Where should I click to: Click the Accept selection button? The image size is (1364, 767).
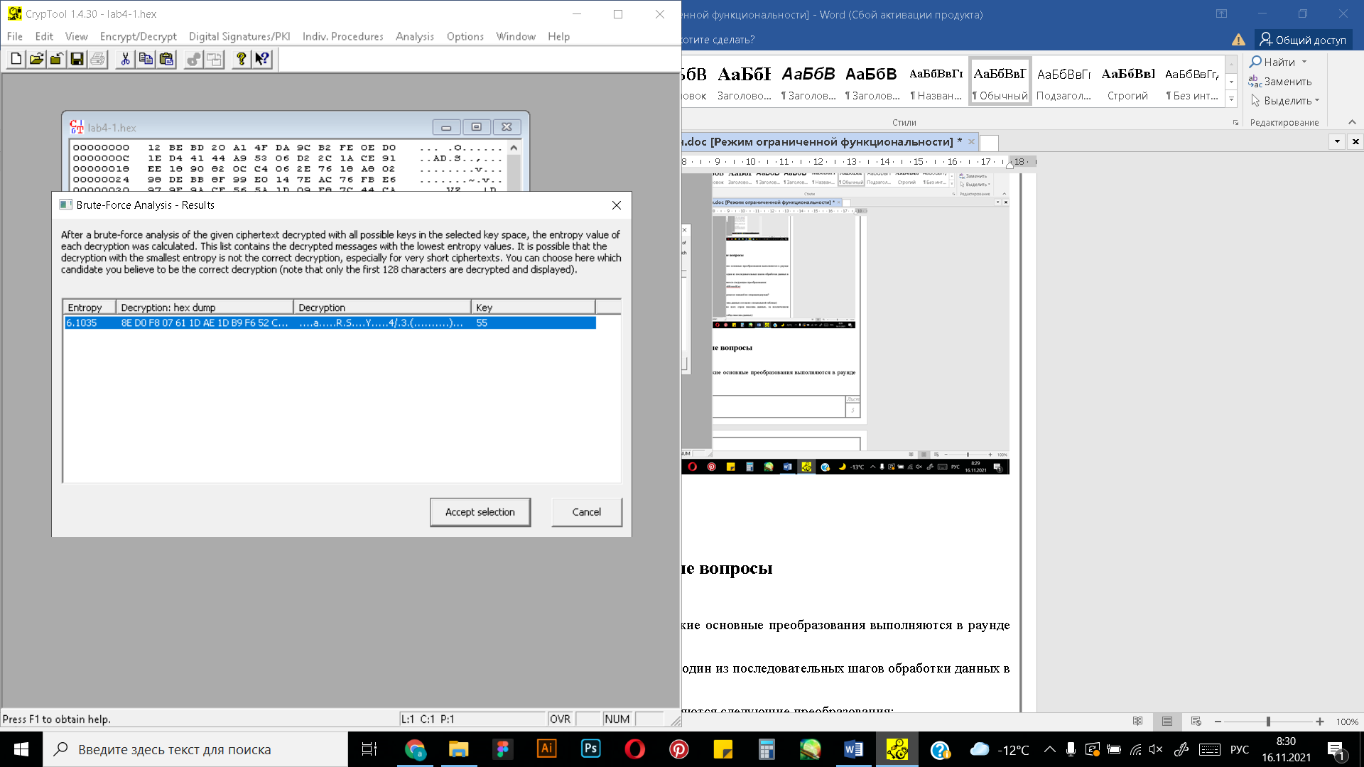coord(480,512)
